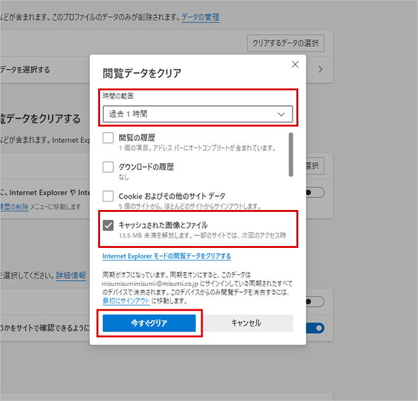This screenshot has height=401, width=418.
Task: Click the partially hidden 選択 button
Action: 313,166
